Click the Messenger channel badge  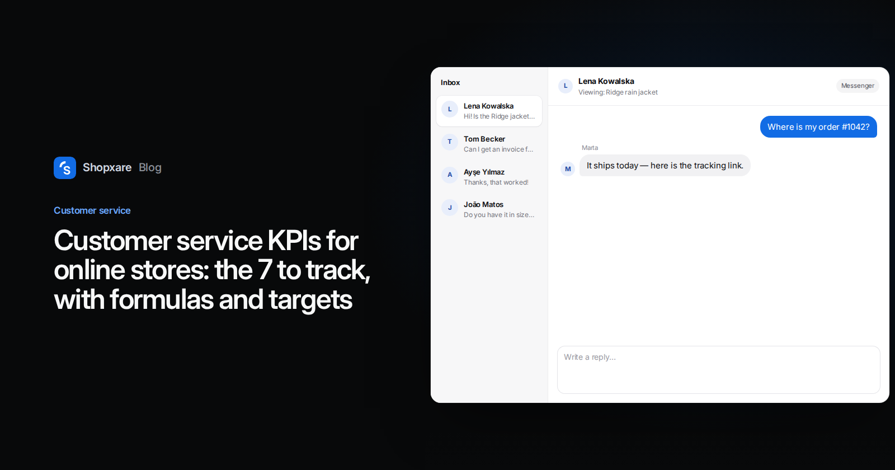pyautogui.click(x=858, y=86)
